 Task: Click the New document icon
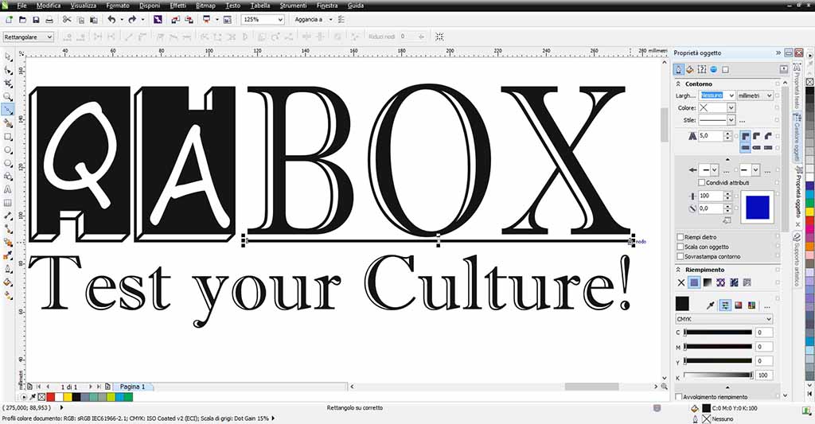[9, 20]
